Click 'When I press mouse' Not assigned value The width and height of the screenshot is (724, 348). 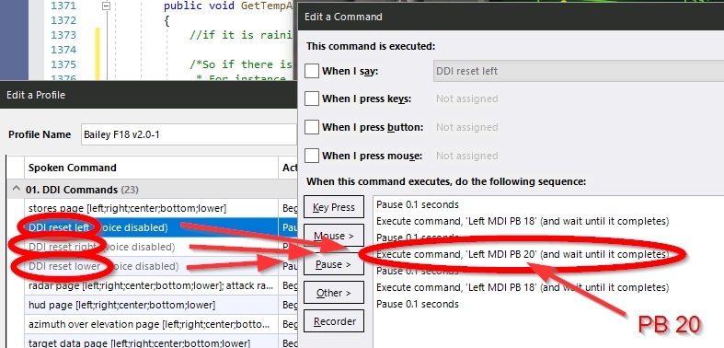click(x=466, y=156)
